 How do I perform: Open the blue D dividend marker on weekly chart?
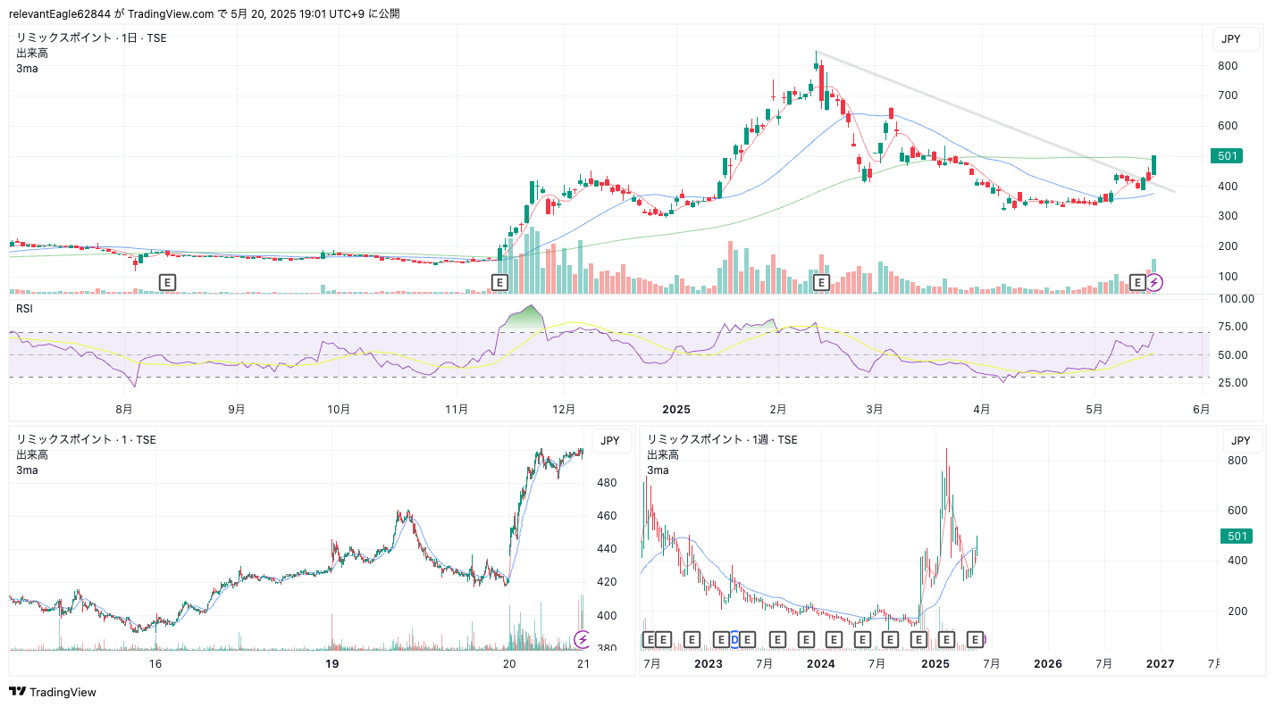coord(734,639)
